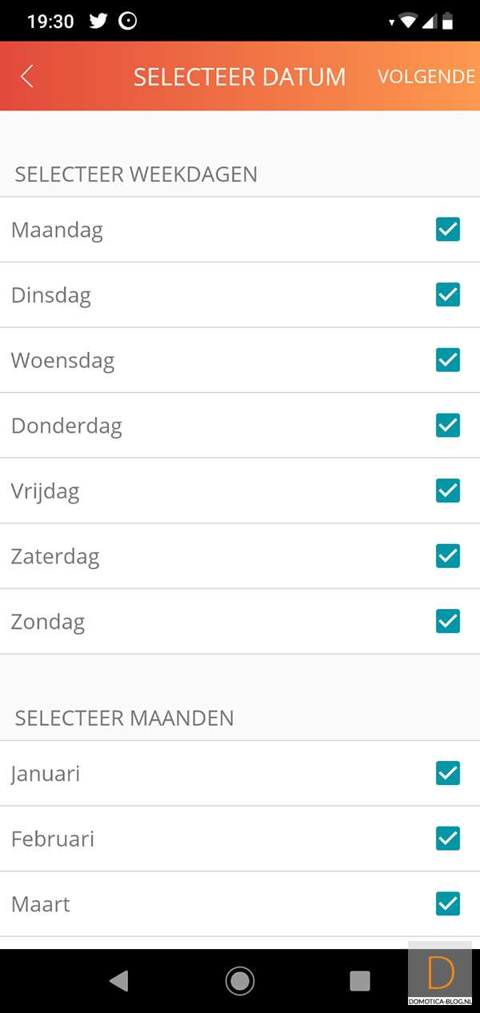The image size is (480, 1013).
Task: Uncheck the Zondag checkbox
Action: (x=448, y=621)
